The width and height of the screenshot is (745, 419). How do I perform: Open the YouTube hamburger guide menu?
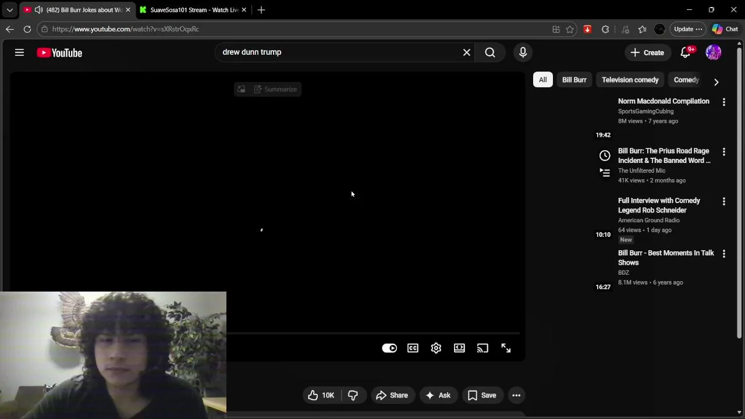click(19, 52)
